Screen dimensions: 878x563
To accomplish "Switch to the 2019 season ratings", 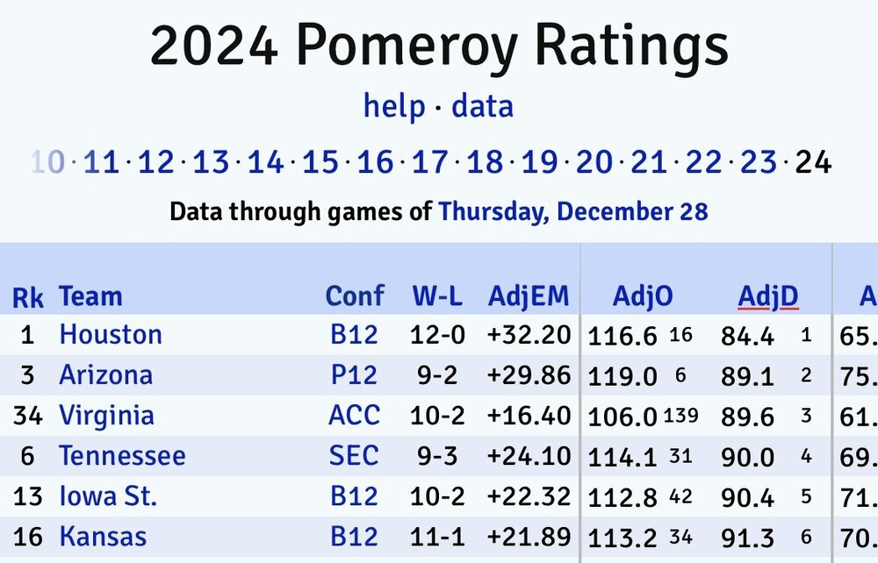I will coord(539,163).
